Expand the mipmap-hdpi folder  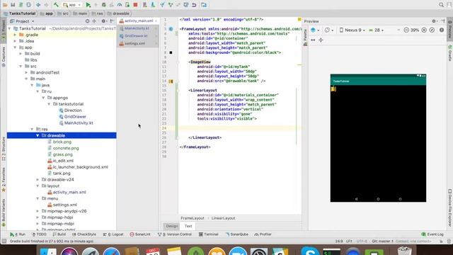pos(38,217)
